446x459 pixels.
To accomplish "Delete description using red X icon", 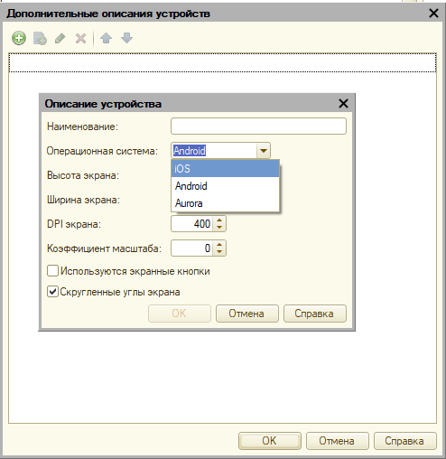I will 80,38.
